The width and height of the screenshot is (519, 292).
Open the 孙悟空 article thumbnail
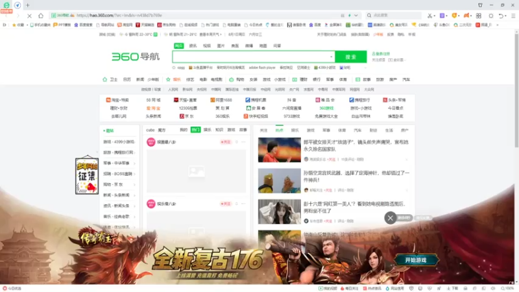pyautogui.click(x=280, y=181)
